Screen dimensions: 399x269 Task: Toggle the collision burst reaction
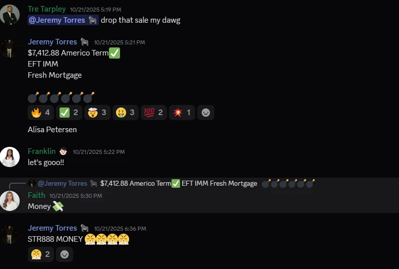pyautogui.click(x=182, y=113)
